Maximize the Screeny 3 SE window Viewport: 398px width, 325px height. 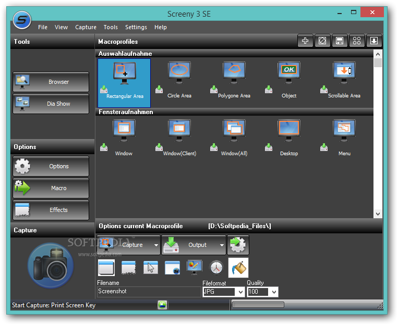pyautogui.click(x=354, y=12)
